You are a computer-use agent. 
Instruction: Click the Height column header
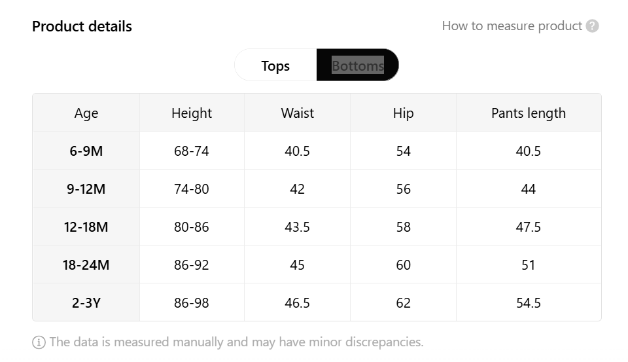(x=192, y=113)
